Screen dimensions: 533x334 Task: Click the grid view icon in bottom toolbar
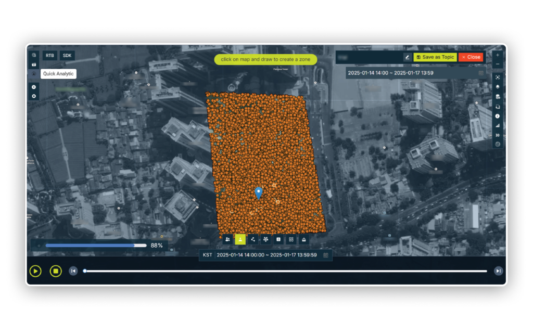tap(291, 239)
